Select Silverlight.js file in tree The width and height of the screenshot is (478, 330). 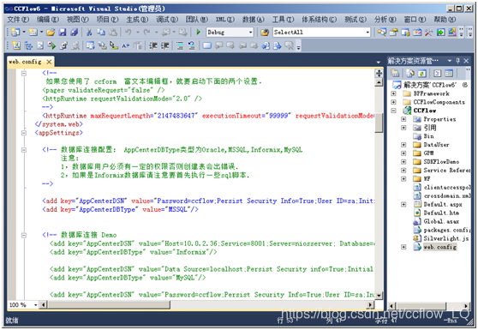click(446, 238)
